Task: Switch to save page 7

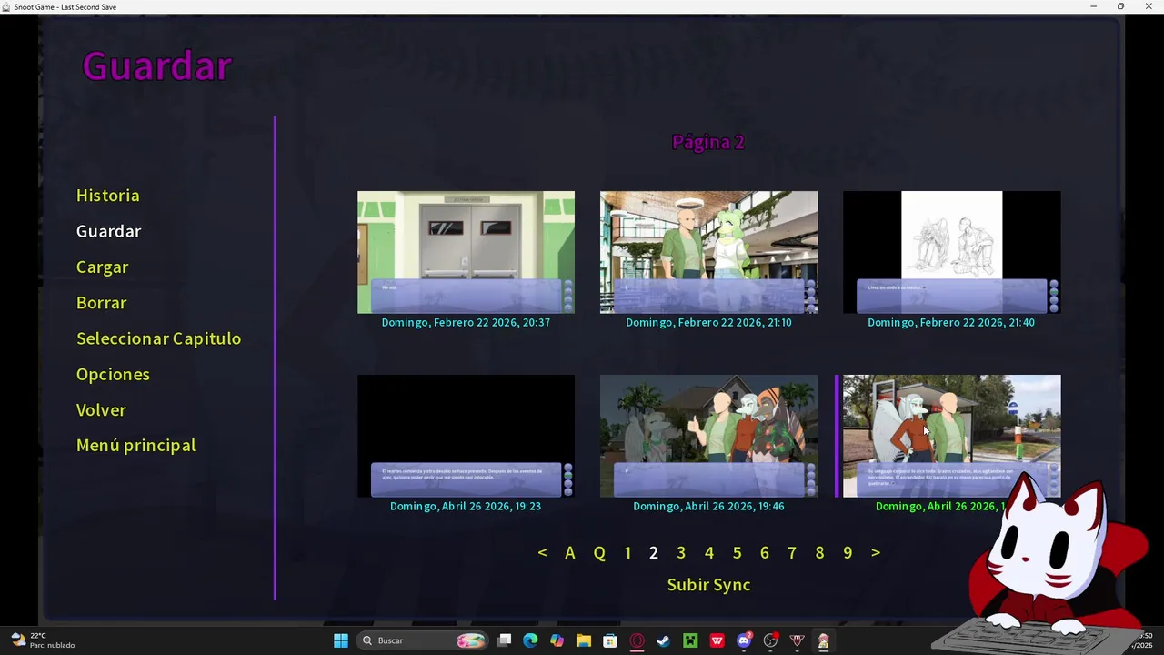Action: 792,553
